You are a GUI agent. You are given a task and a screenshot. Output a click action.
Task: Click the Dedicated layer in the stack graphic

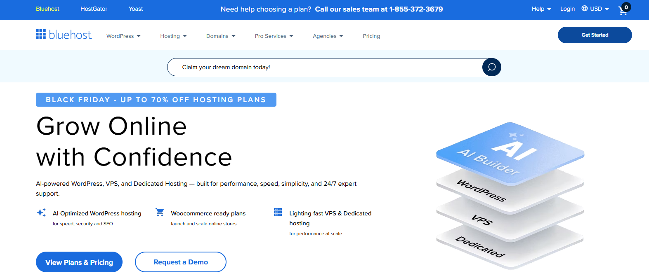(x=480, y=247)
